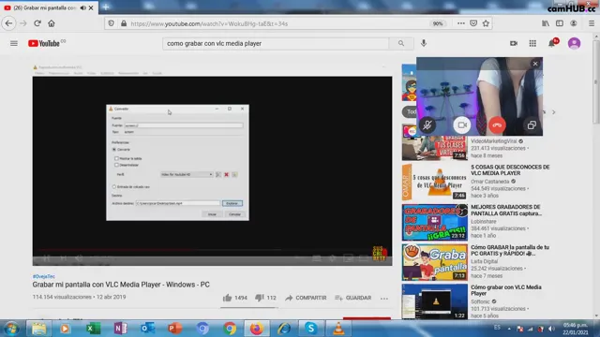Screen dimensions: 600x337
Task: Close the video call overlay
Action: point(535,64)
